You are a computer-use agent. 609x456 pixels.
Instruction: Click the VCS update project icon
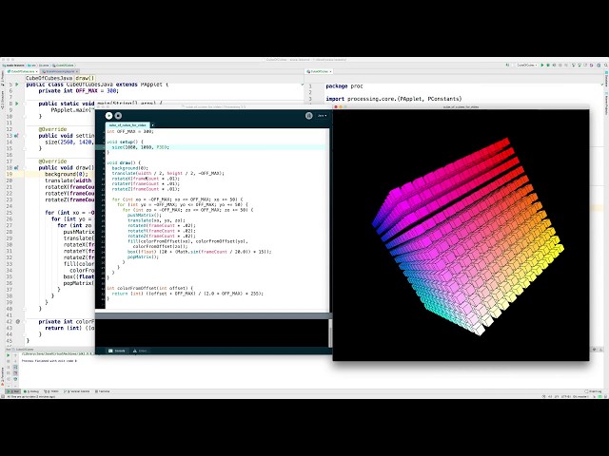574,66
